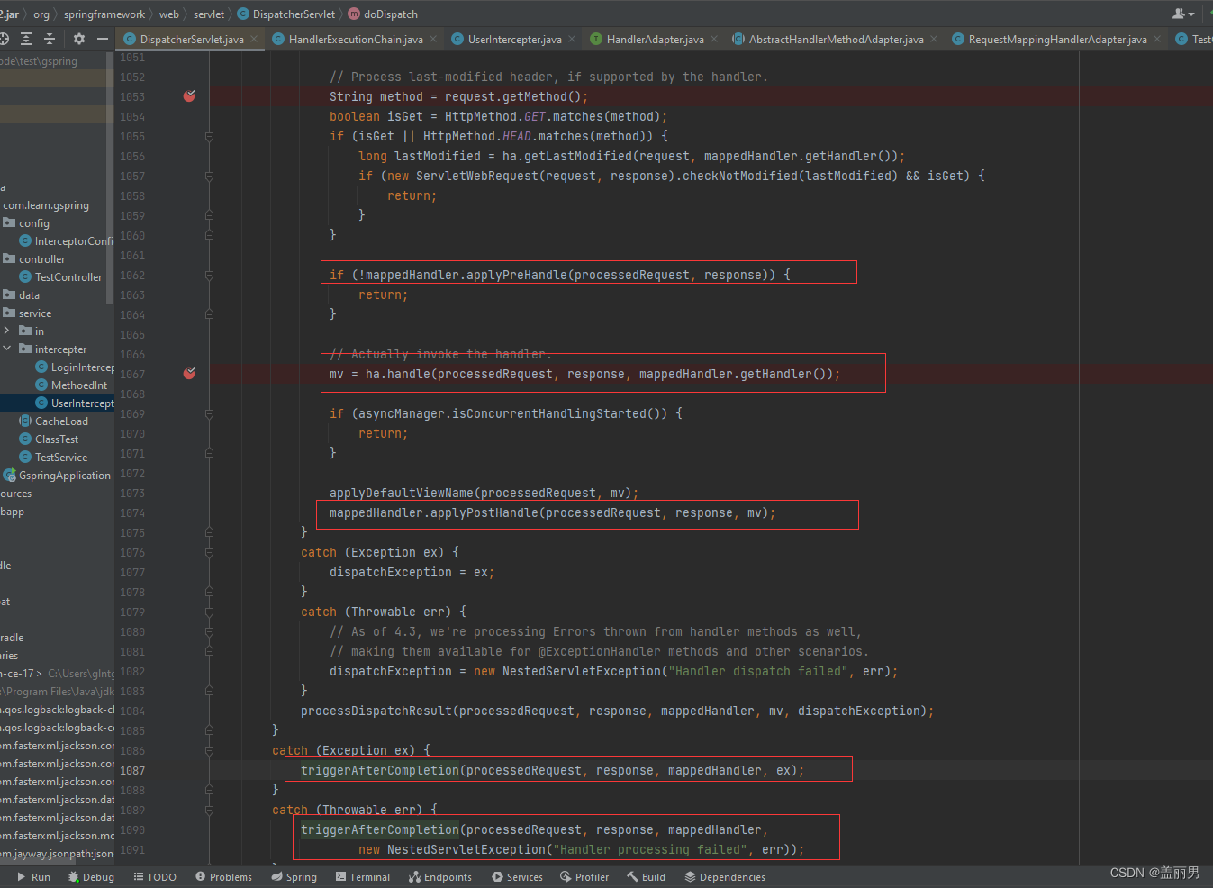This screenshot has height=888, width=1213.
Task: Select com.learn.gspring package in project tree
Action: pos(46,204)
